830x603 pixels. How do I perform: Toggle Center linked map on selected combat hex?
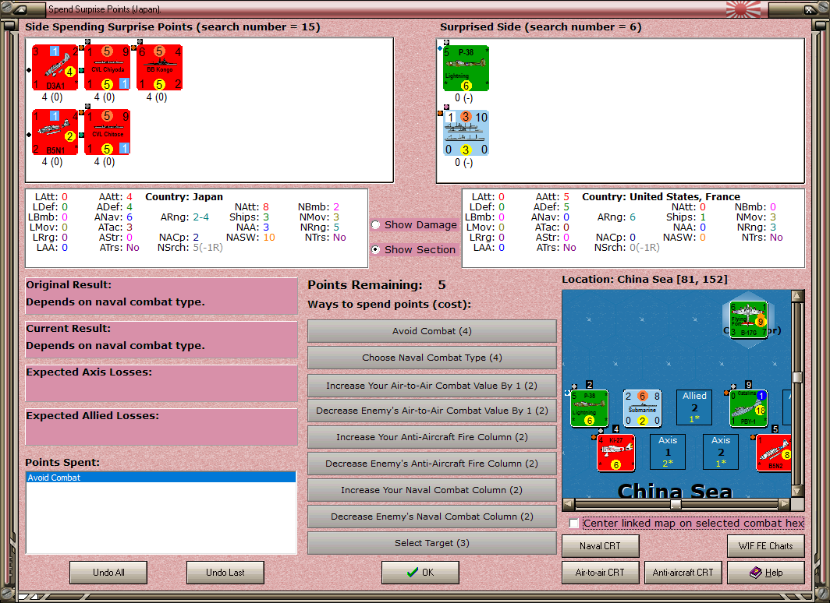[x=574, y=524]
